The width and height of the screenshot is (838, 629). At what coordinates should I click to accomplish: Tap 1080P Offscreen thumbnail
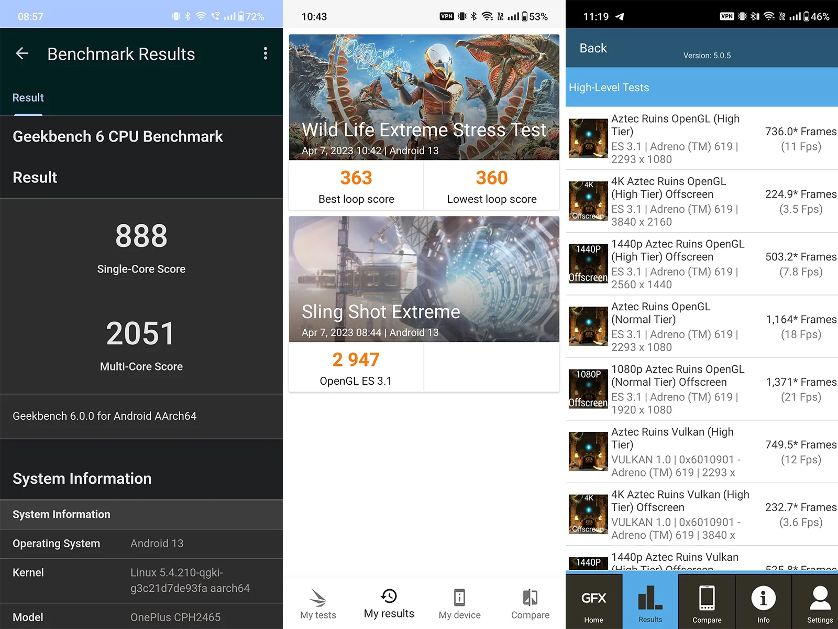pyautogui.click(x=588, y=389)
